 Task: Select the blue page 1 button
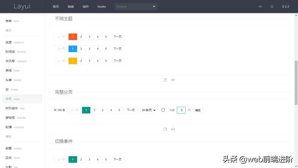coord(73,49)
